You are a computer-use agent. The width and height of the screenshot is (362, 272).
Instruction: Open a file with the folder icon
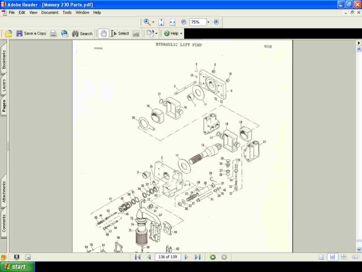pos(8,33)
